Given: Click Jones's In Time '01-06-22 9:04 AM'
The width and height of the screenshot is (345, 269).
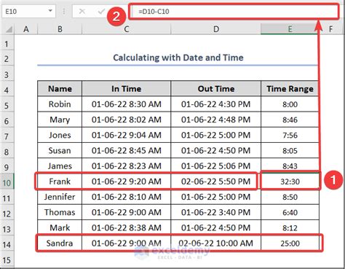Looking at the screenshot, I should click(126, 135).
